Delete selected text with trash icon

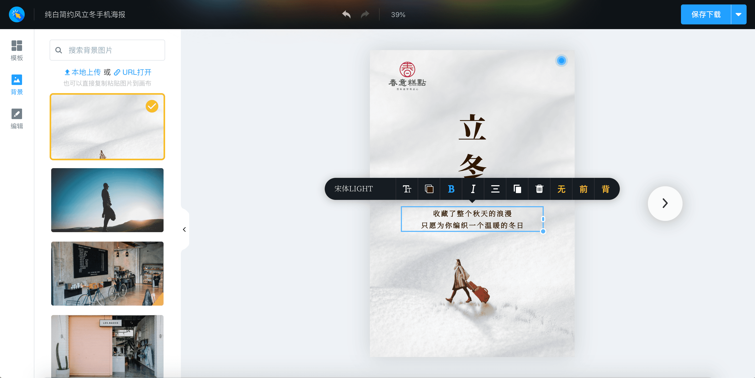[539, 189]
